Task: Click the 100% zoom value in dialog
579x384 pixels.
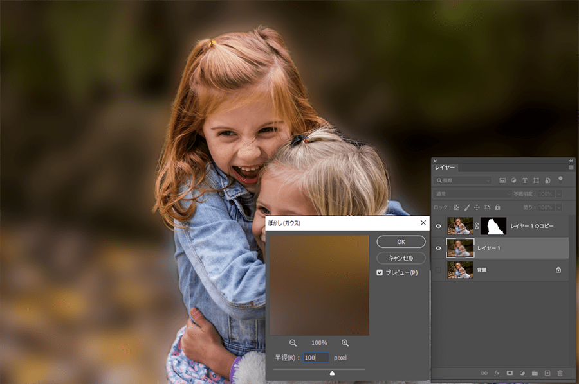Action: (x=319, y=343)
